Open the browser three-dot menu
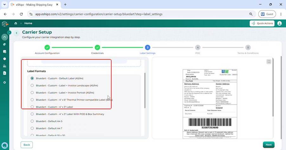 tap(281, 14)
